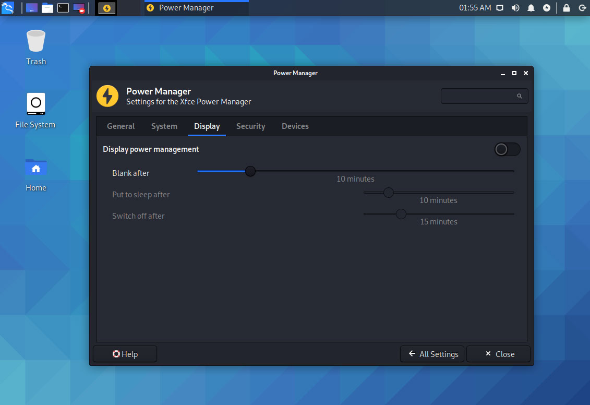
Task: Click the yellow Power Manager lightning logo
Action: [x=107, y=96]
